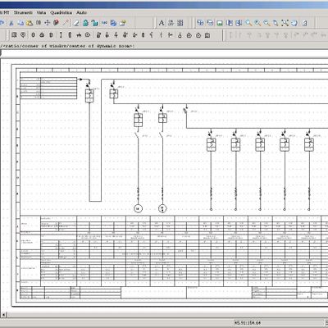Select the eraser tool icon

pos(76,23)
